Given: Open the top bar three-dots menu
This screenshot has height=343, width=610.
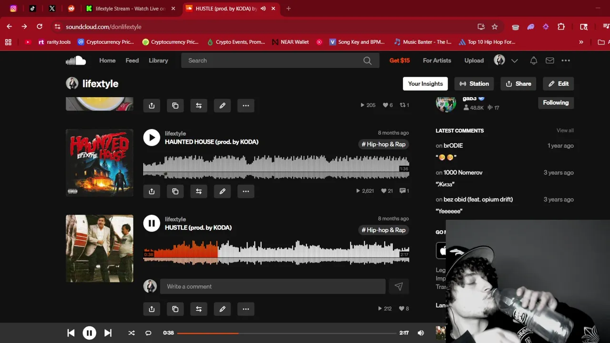Looking at the screenshot, I should pyautogui.click(x=566, y=61).
